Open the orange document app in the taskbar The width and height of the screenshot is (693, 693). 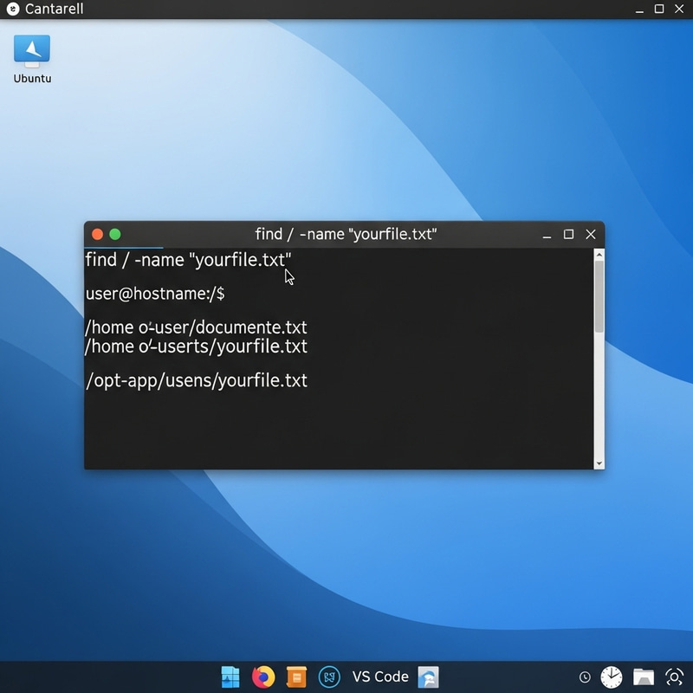pos(295,676)
